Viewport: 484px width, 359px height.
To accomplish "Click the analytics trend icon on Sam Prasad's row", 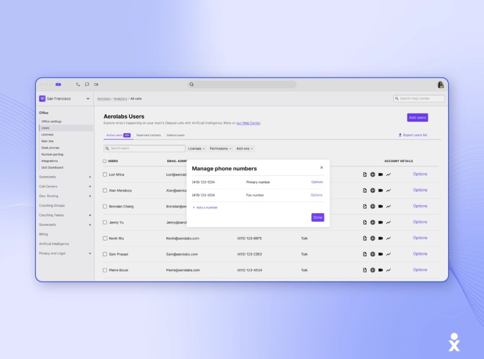I will click(x=388, y=254).
